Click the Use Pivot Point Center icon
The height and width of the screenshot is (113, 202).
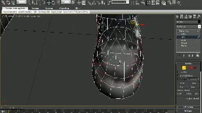coord(74,3)
